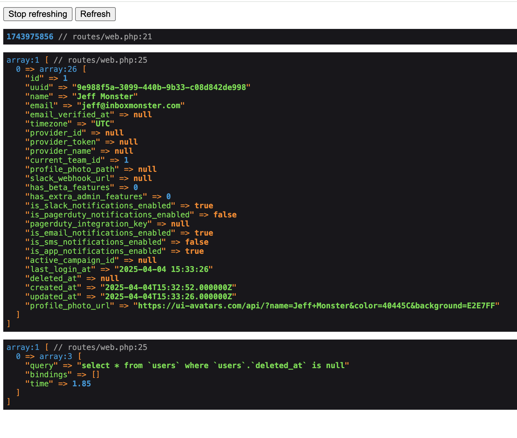Screen dimensions: 517x438
Task: Select the created_at timestamp string
Action: (168, 288)
